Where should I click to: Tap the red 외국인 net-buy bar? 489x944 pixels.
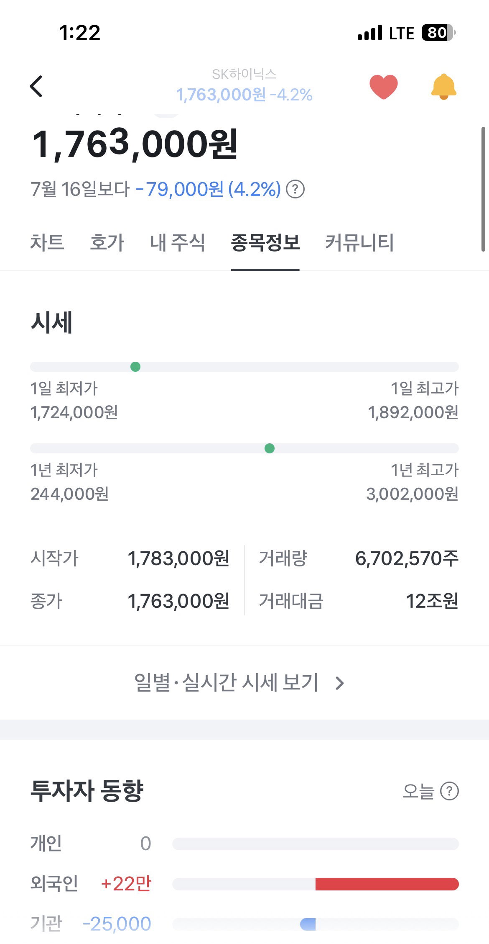point(387,884)
